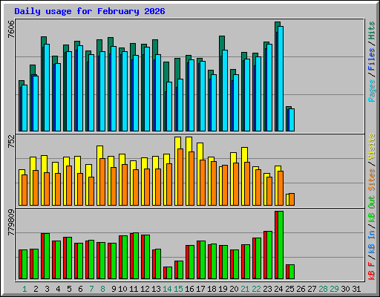Click the day 15 orange sites bar

click(180, 177)
